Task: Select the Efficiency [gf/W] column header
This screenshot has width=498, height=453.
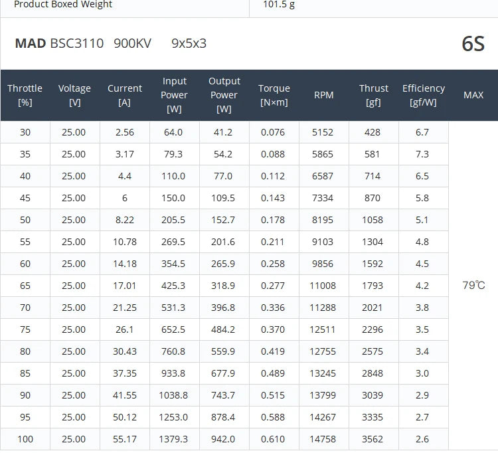Action: coord(424,95)
